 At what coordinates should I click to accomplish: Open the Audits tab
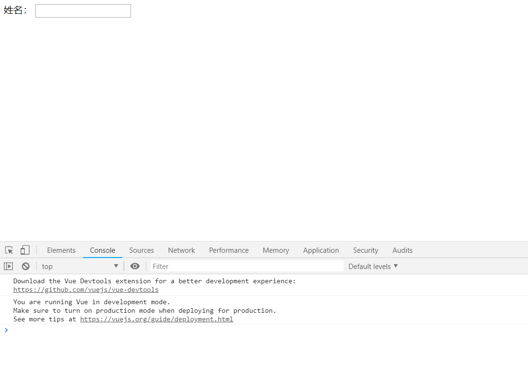coord(402,250)
